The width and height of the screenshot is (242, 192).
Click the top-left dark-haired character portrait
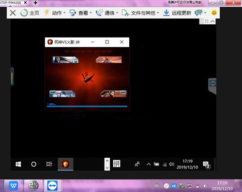(x=65, y=60)
